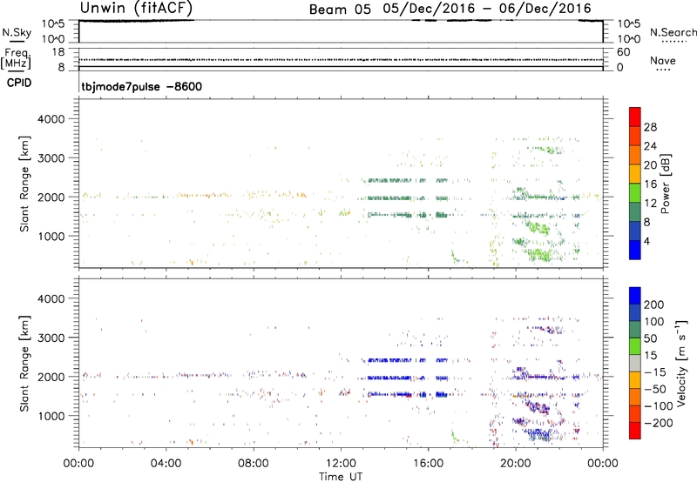Pick the bright blue Power segment below 4
This screenshot has width=697, height=482.
coord(635,251)
